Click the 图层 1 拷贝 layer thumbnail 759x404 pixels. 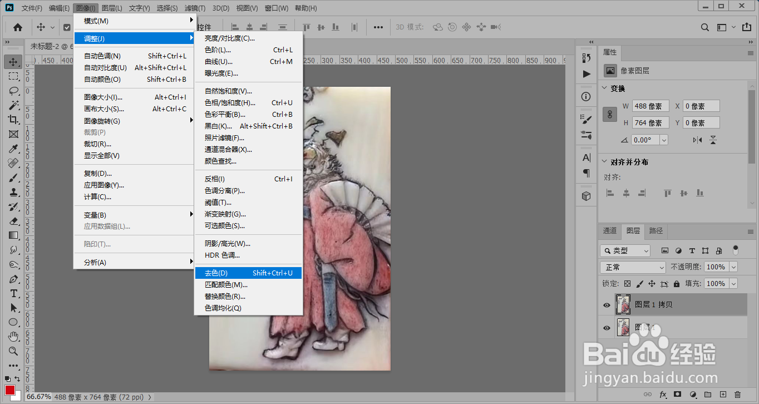point(623,304)
